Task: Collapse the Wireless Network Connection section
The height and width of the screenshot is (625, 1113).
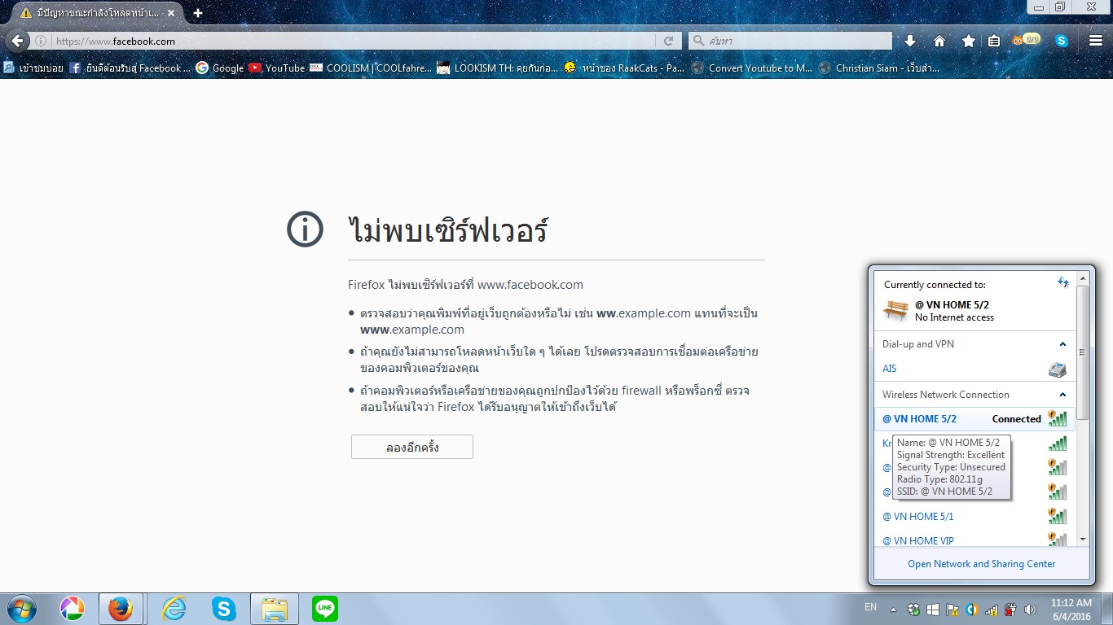Action: coord(1062,395)
